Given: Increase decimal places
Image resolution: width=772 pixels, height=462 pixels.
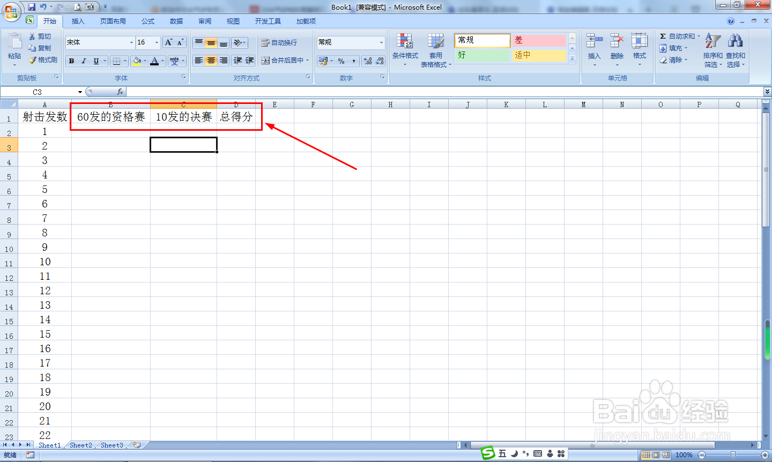Looking at the screenshot, I should (368, 61).
